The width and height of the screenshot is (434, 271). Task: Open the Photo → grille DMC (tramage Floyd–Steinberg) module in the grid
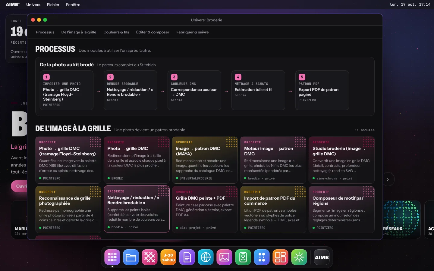click(68, 160)
